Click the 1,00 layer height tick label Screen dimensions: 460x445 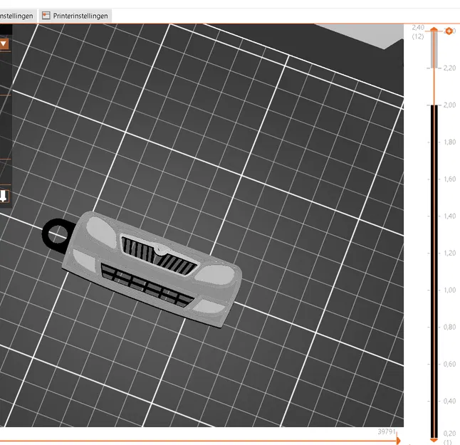pyautogui.click(x=449, y=290)
